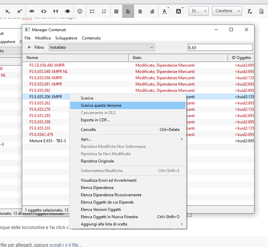Create a numbered list
Viewport: 268px width, 247px height.
[104, 11]
